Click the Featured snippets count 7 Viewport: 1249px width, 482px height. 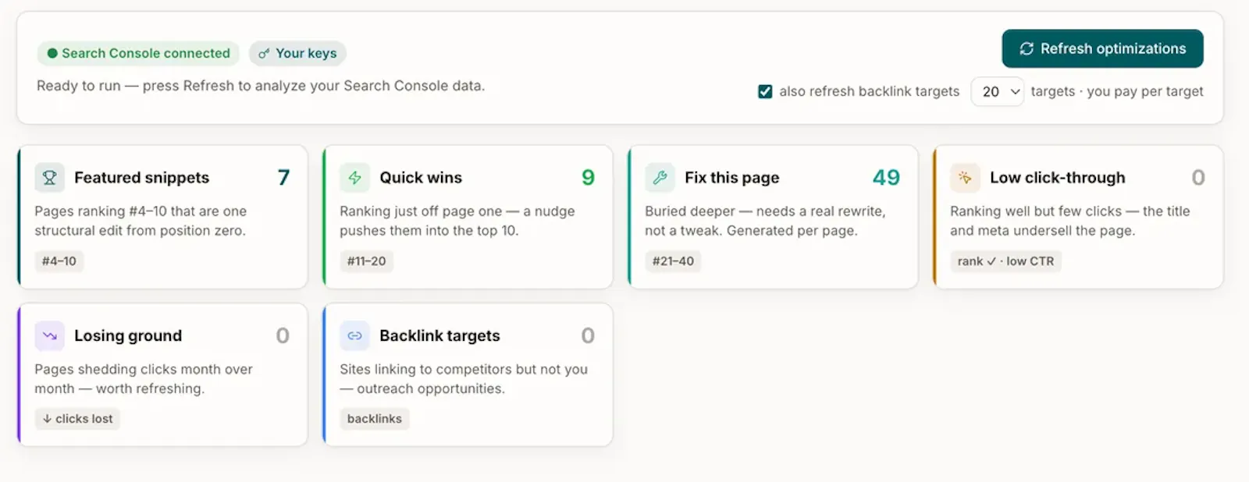(283, 178)
